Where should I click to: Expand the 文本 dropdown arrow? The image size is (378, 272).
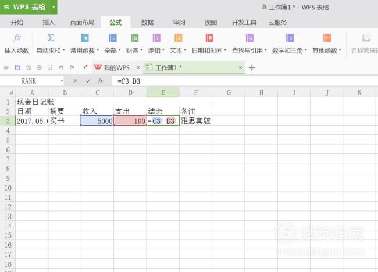(x=185, y=50)
